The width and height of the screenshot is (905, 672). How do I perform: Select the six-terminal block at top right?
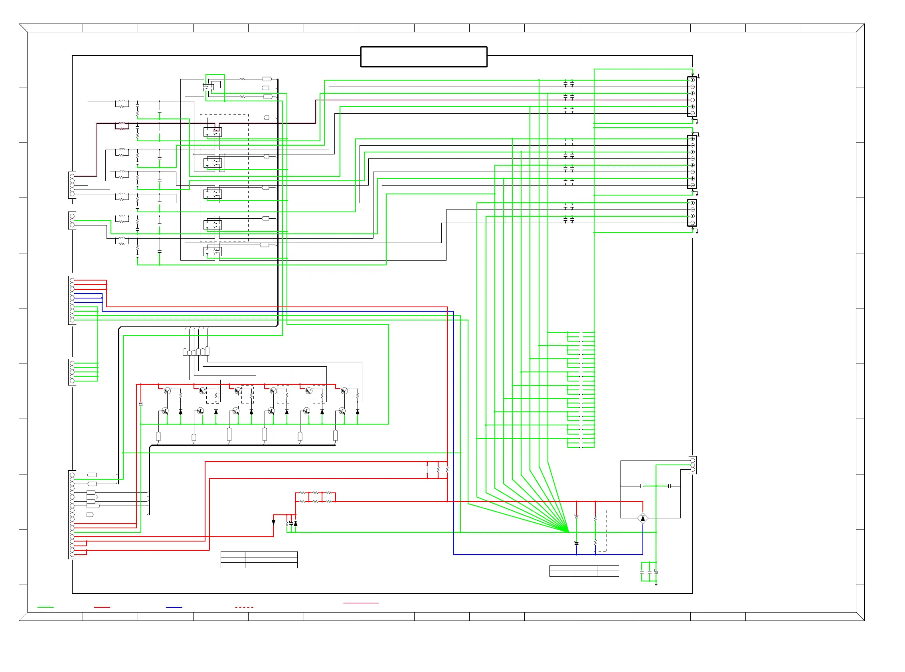tap(692, 97)
